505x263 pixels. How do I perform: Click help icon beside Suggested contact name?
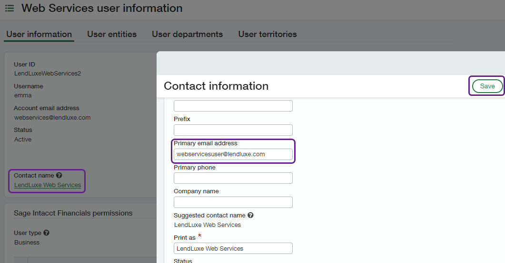point(250,215)
